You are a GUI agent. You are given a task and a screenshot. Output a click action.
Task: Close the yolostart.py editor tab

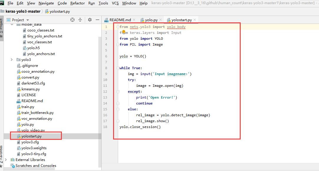tap(195, 20)
